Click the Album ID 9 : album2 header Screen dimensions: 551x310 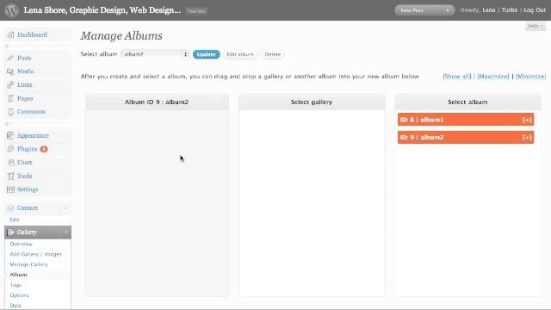click(157, 102)
